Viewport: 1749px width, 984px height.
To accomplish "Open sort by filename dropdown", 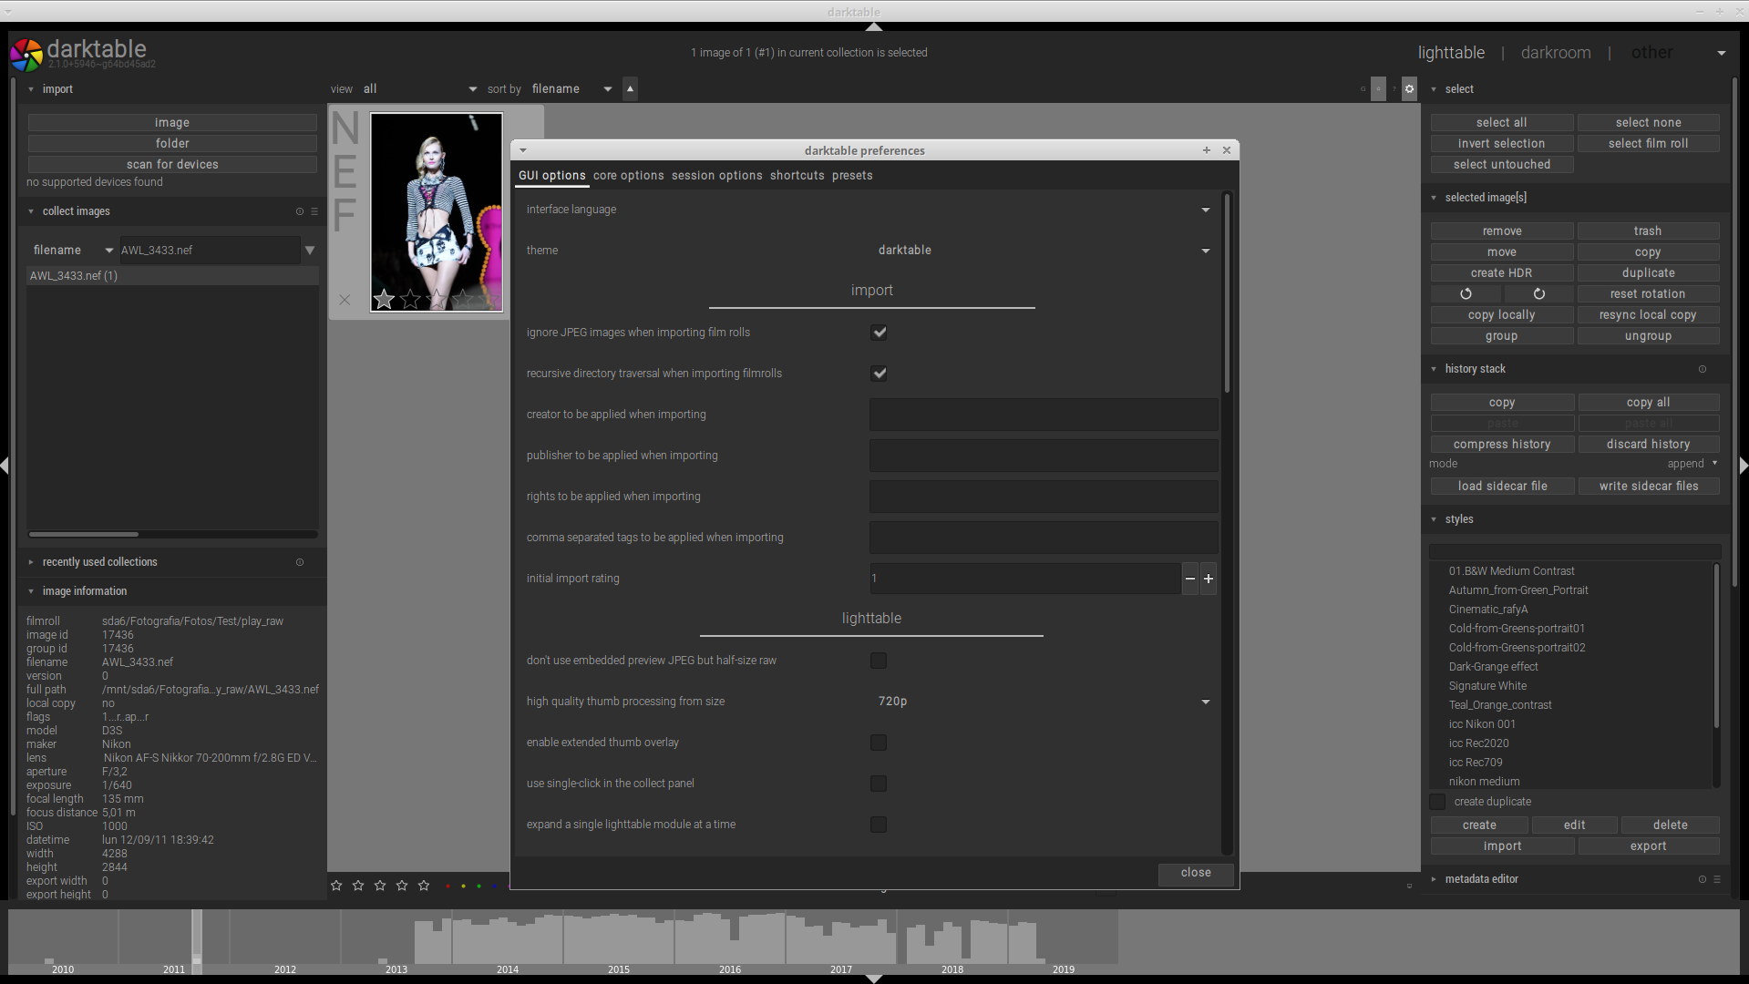I will click(571, 89).
